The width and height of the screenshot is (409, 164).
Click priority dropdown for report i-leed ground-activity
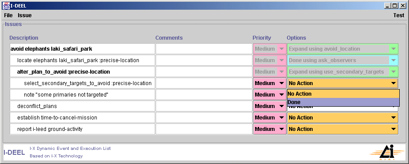(270, 129)
